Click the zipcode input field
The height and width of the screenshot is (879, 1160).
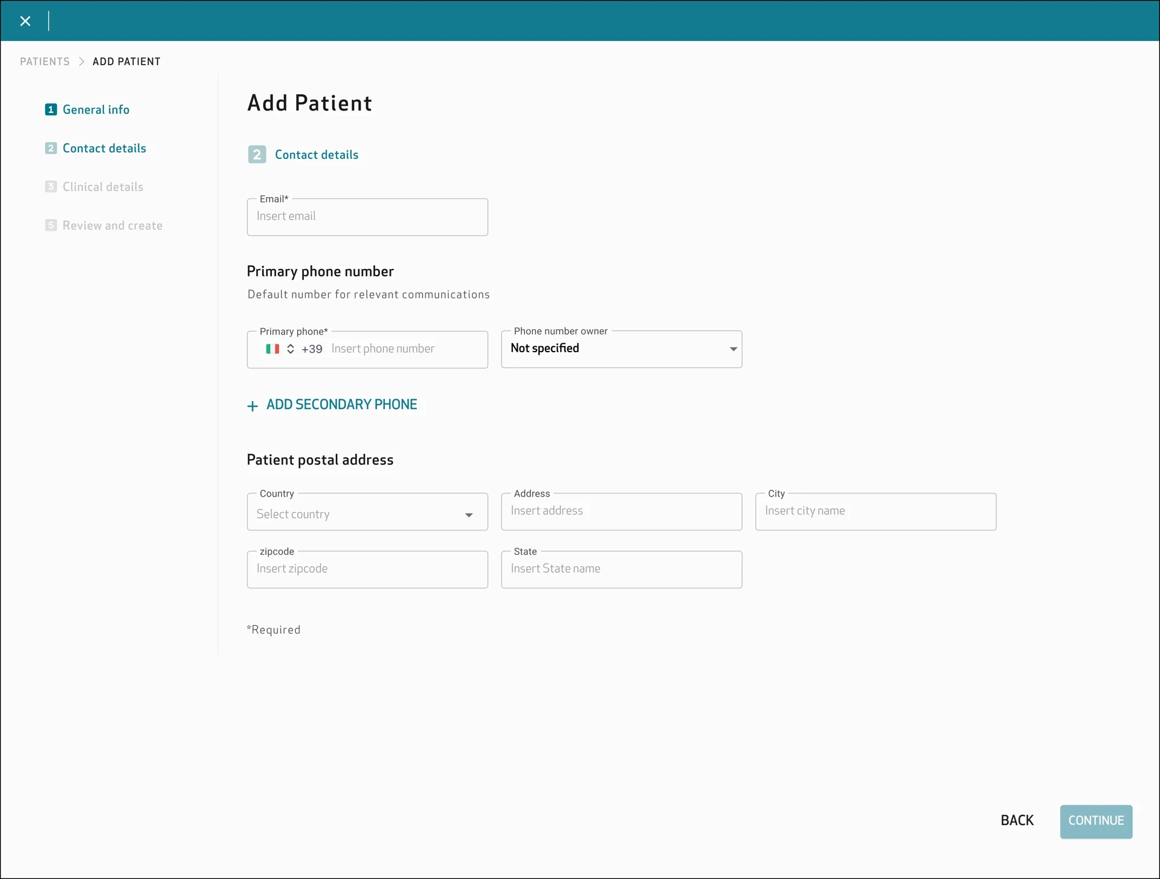[x=367, y=570]
